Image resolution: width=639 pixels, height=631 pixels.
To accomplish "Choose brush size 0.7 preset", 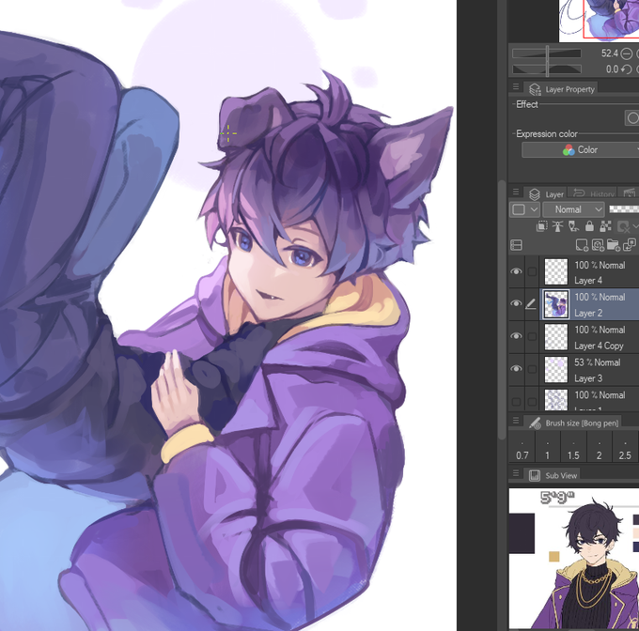I will (x=522, y=447).
